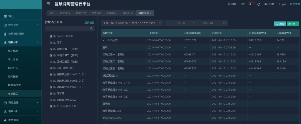301x124 pixels.
Task: Switch to the 能耗概况 tab
Action: [112, 13]
